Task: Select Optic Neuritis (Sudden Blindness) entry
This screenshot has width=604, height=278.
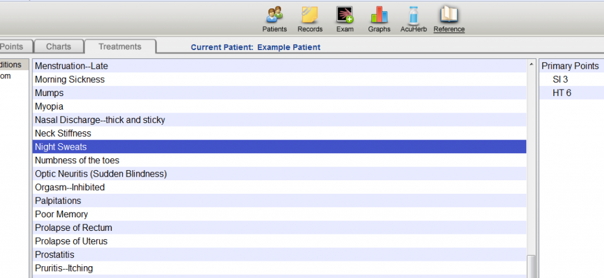Action: click(279, 174)
